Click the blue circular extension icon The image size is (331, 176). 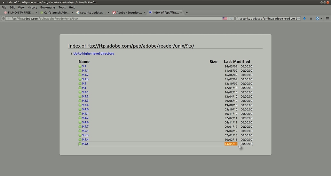[x=317, y=19]
